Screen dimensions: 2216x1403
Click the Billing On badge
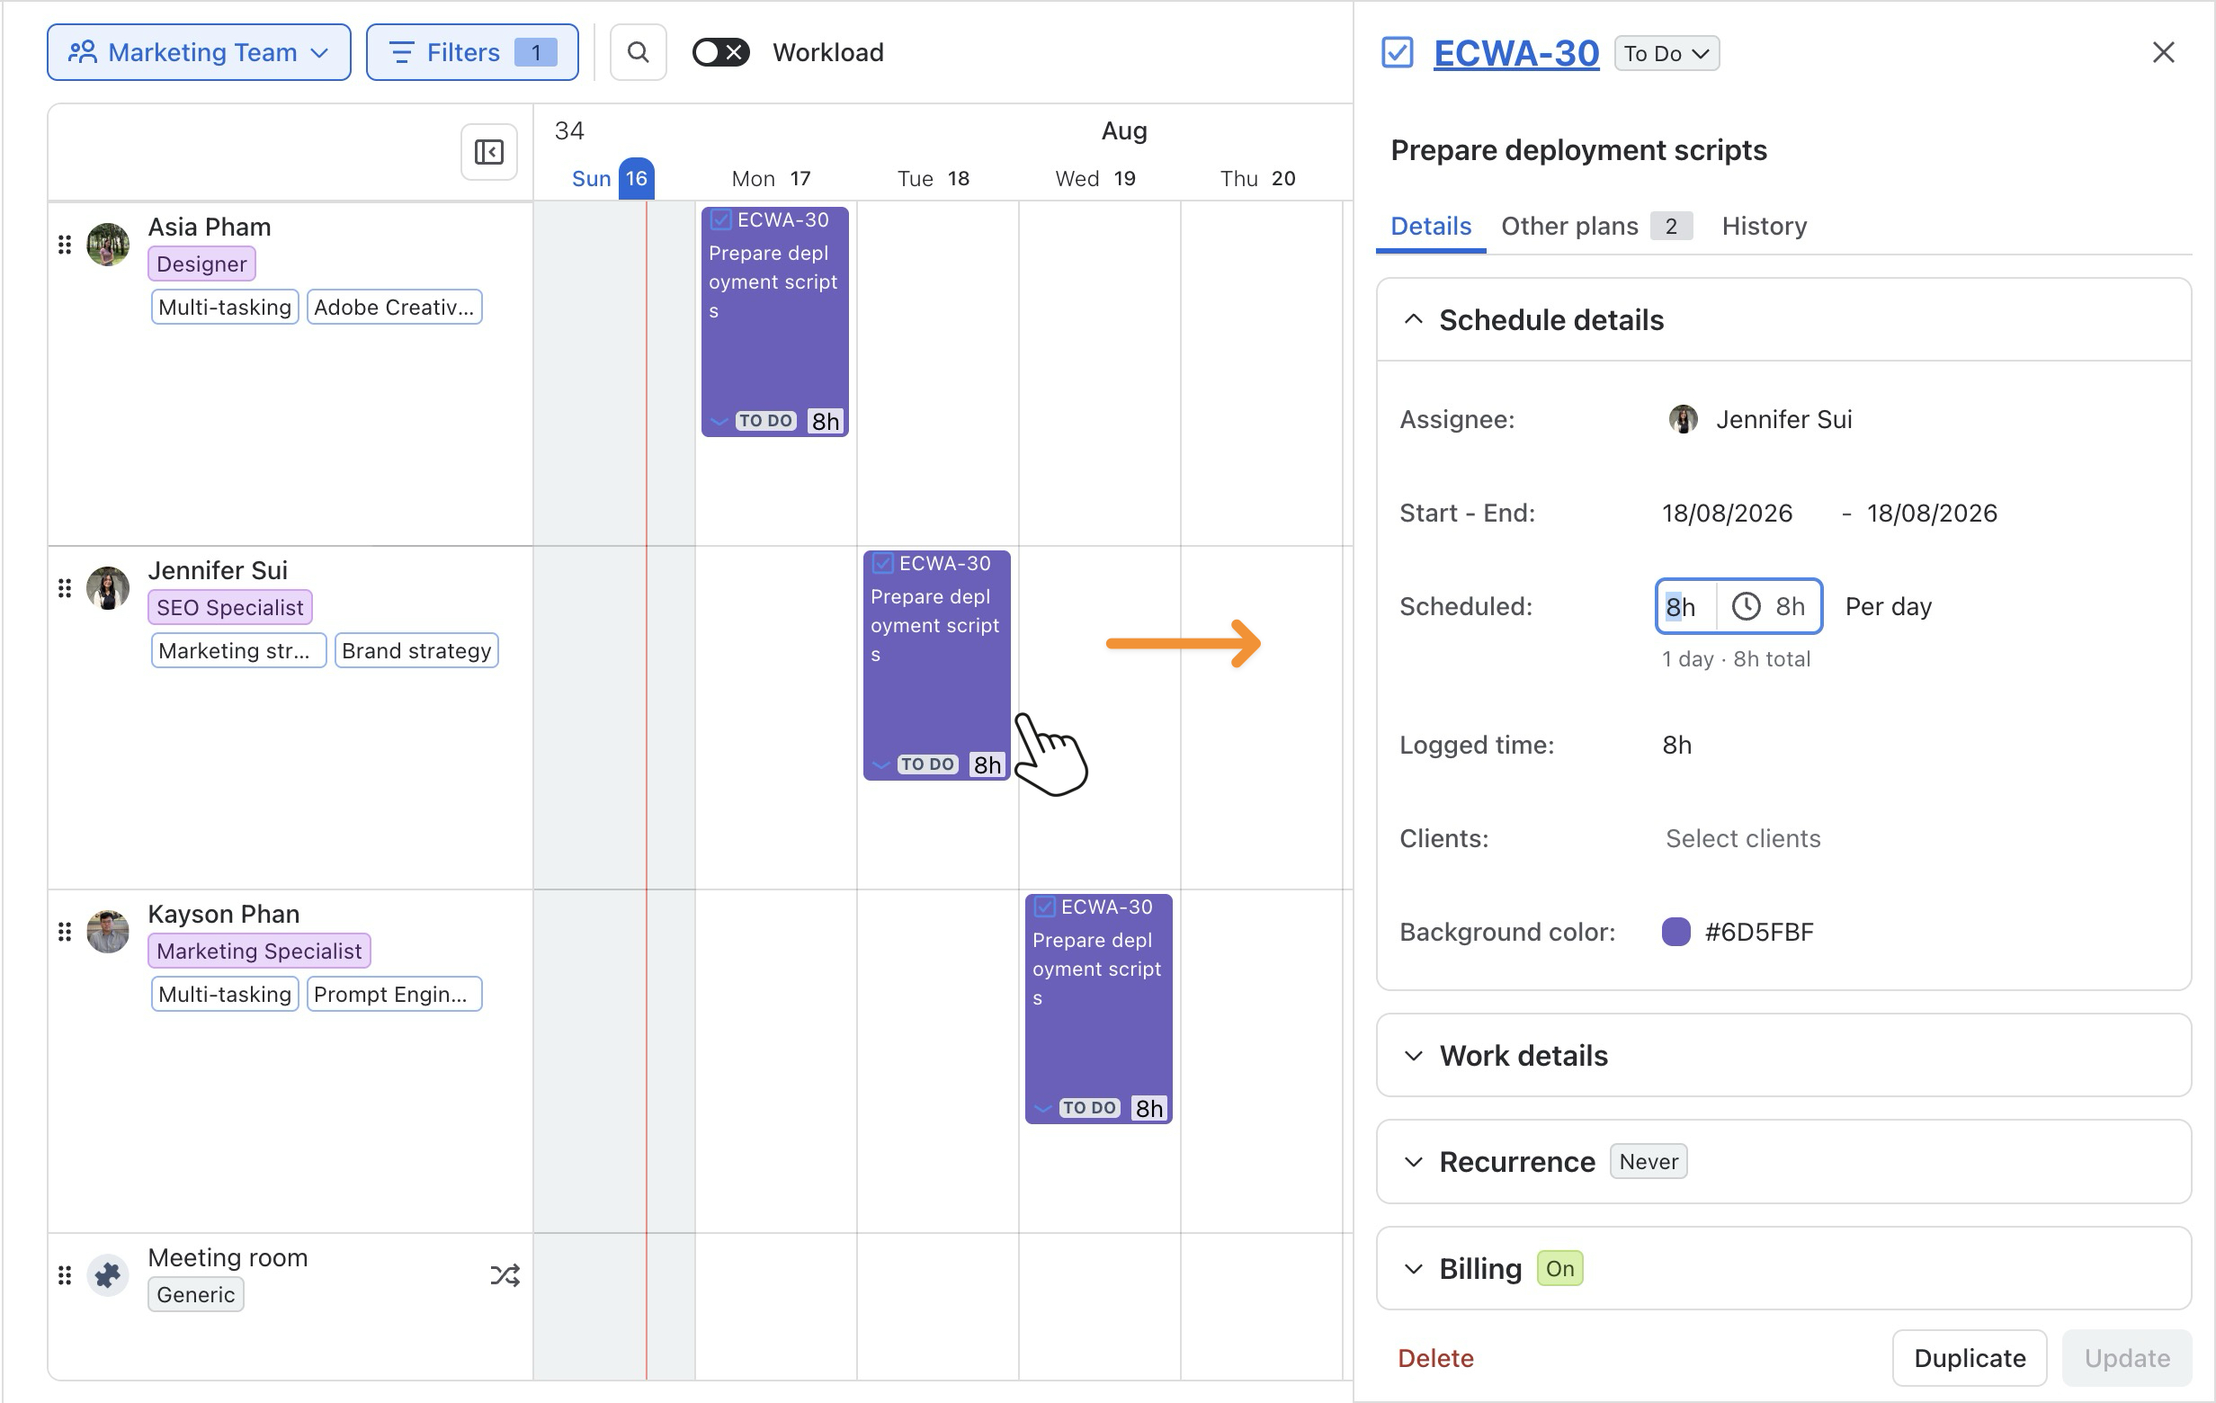[x=1559, y=1269]
